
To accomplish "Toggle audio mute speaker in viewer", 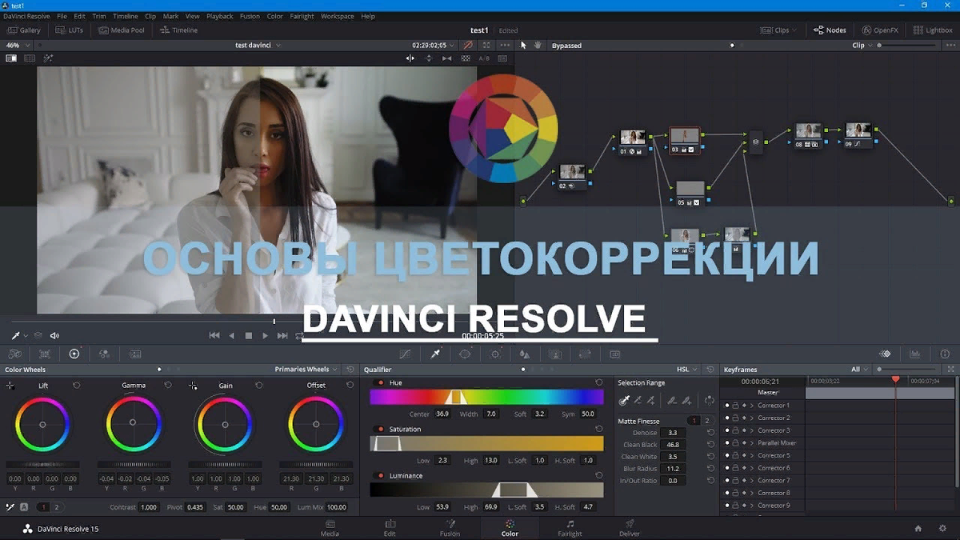I will click(x=54, y=336).
